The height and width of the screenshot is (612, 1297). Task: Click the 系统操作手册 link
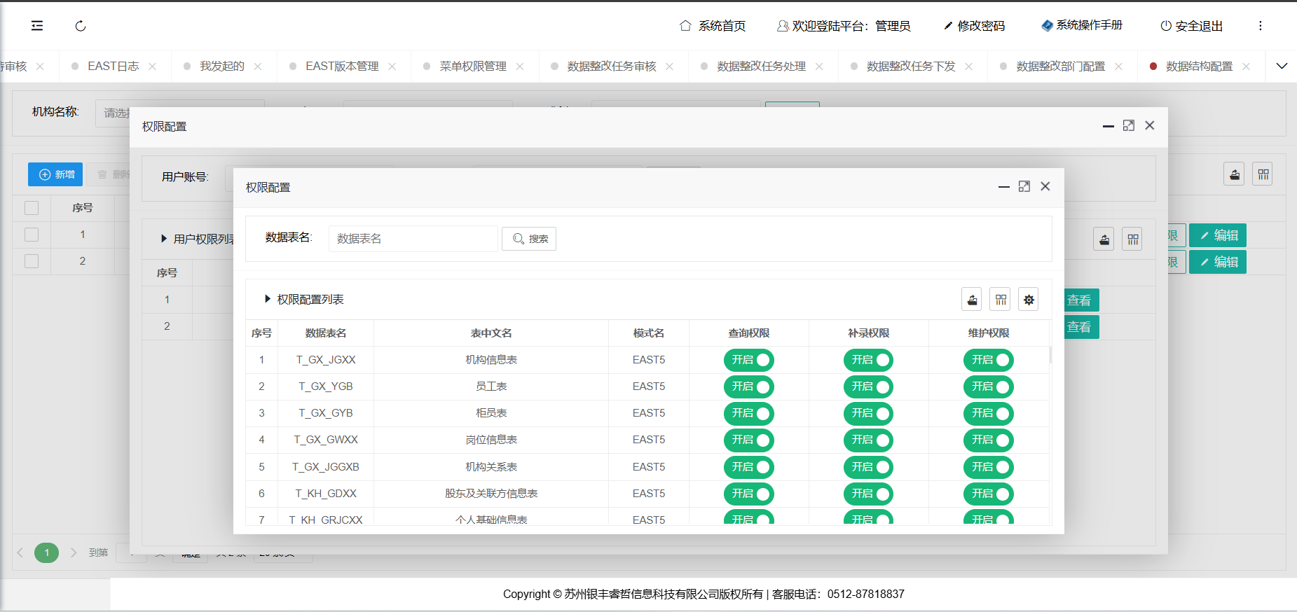coord(1082,25)
